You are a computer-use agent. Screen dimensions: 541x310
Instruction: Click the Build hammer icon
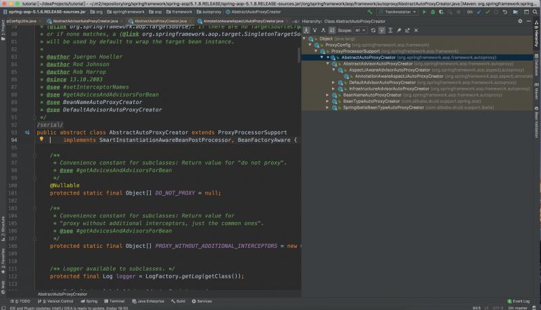pyautogui.click(x=371, y=12)
